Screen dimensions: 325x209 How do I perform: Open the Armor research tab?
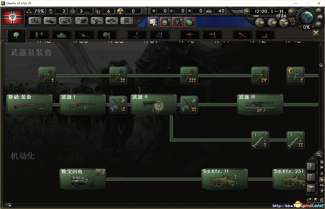tap(62, 35)
